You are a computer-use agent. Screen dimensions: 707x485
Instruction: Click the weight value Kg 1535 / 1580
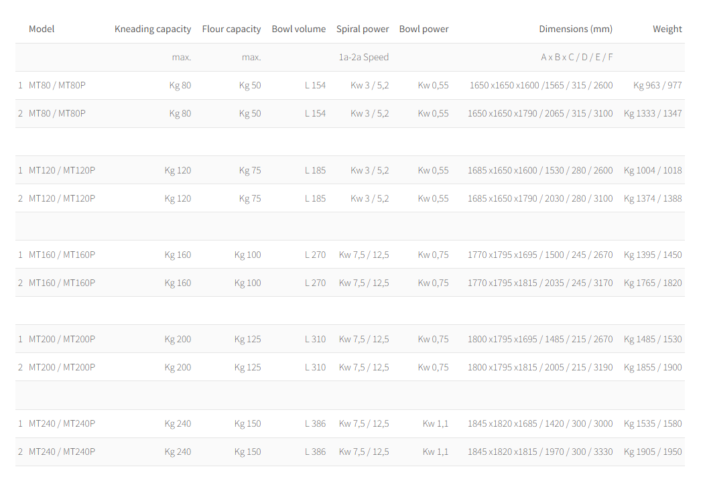coord(652,423)
